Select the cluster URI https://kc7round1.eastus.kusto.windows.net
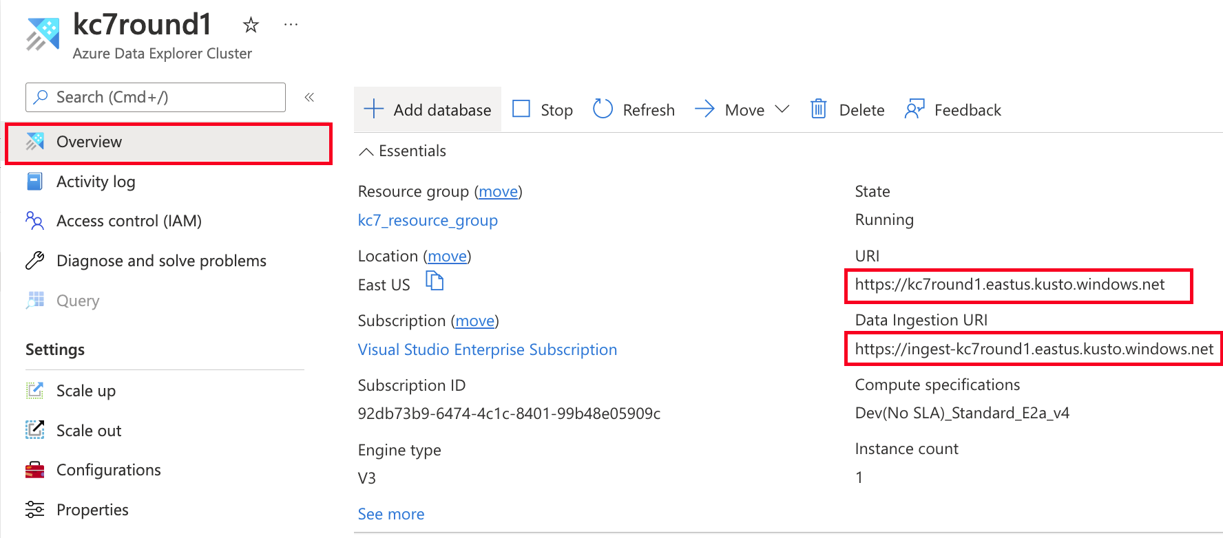This screenshot has width=1223, height=538. (x=1010, y=284)
